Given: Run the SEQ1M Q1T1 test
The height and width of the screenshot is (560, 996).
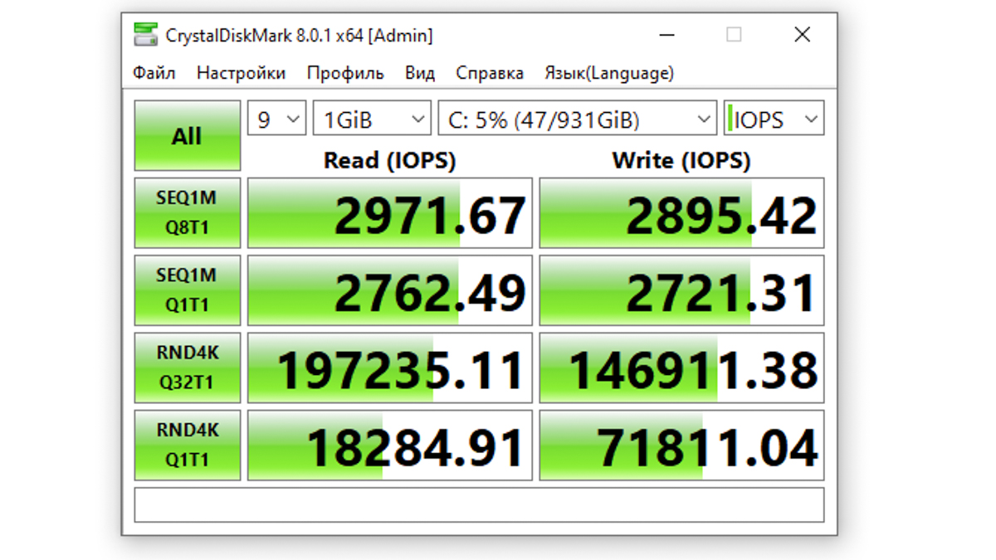Looking at the screenshot, I should point(188,290).
